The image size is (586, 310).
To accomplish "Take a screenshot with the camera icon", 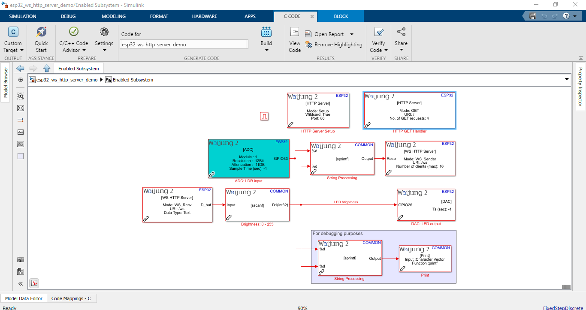I will click(21, 259).
